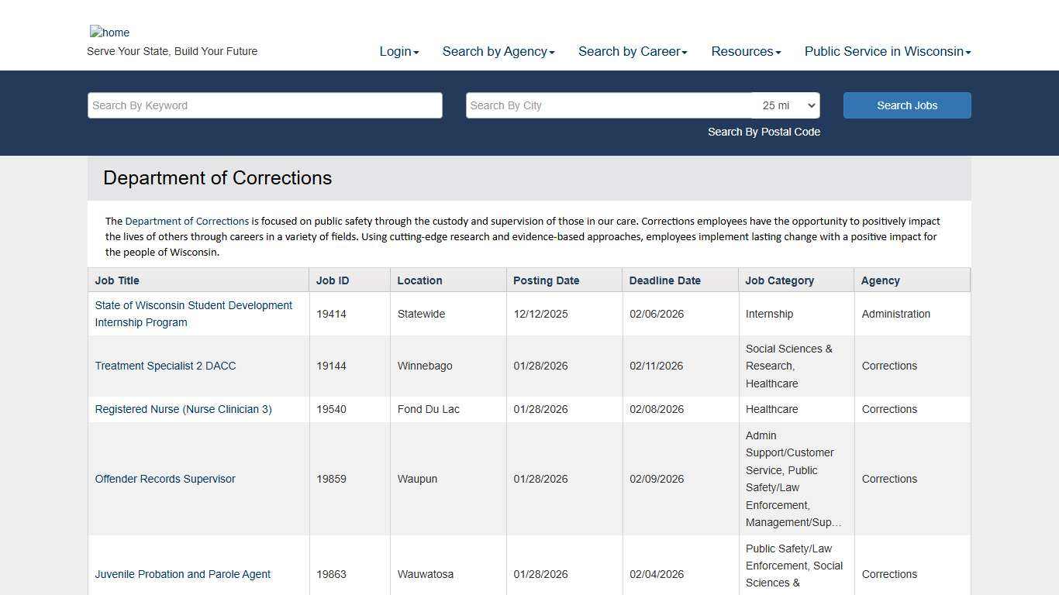The image size is (1059, 595).
Task: Follow the Department of Corrections link
Action: [187, 221]
